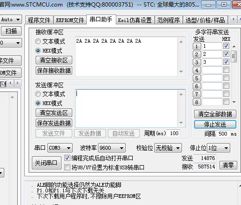Open the 串口 COM3 dropdown
241x205 pixels.
click(60, 148)
